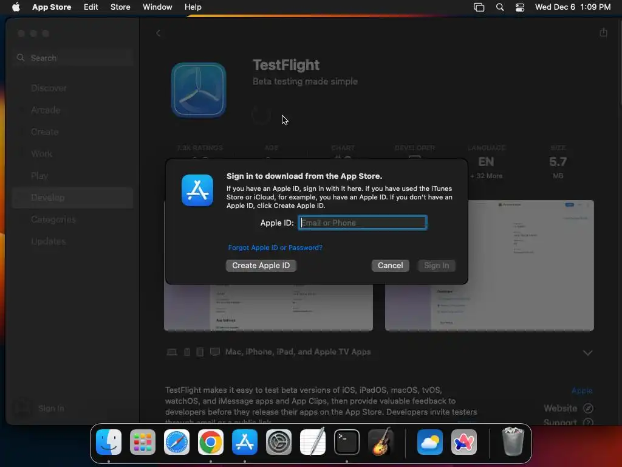Open the Window menu
Viewport: 622px width, 467px height.
point(157,7)
